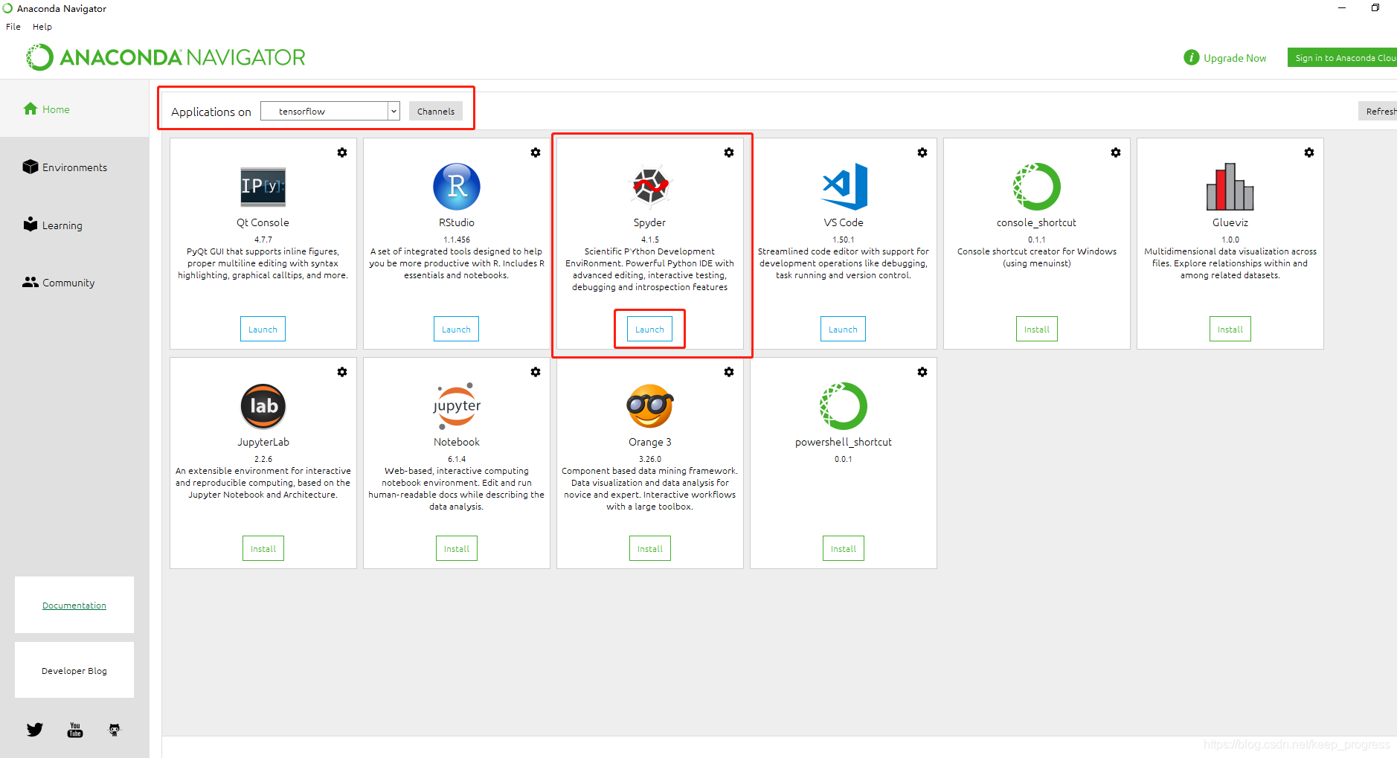Launch Spyder
Screen dimensions: 1397x758
pyautogui.click(x=649, y=329)
